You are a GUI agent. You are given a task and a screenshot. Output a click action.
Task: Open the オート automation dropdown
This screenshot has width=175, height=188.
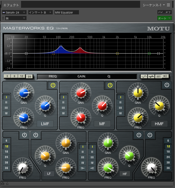[164, 18]
